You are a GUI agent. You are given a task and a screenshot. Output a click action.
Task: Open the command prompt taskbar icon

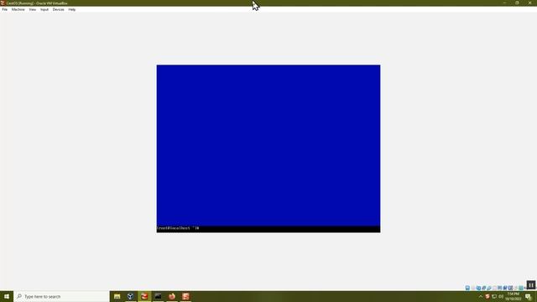[x=158, y=296]
